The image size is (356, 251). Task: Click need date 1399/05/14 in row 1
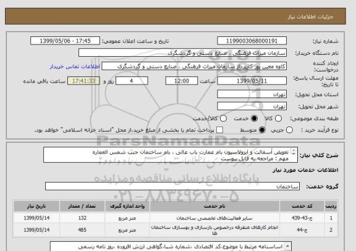click(36, 218)
